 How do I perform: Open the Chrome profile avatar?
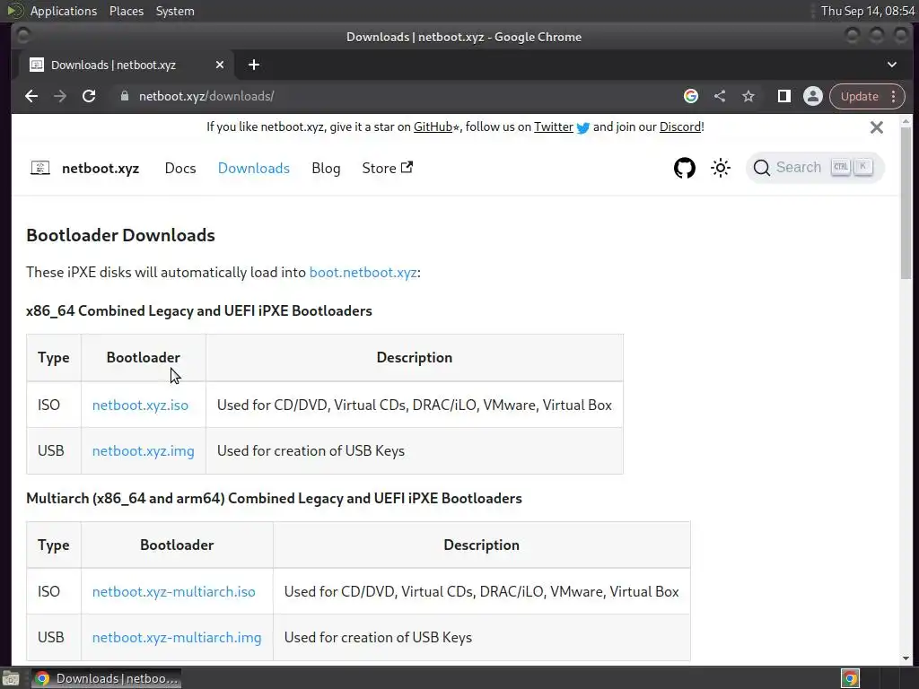(x=813, y=96)
